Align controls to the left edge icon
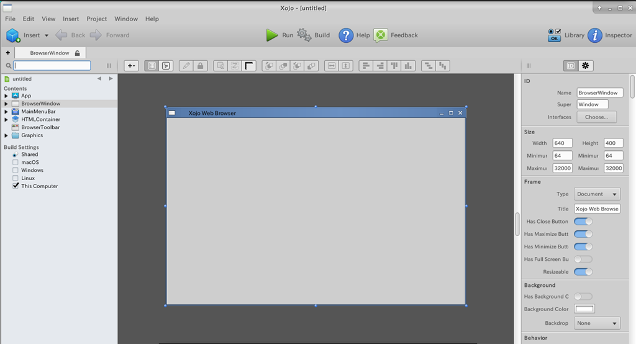Screen dimensions: 636x344 pos(366,66)
